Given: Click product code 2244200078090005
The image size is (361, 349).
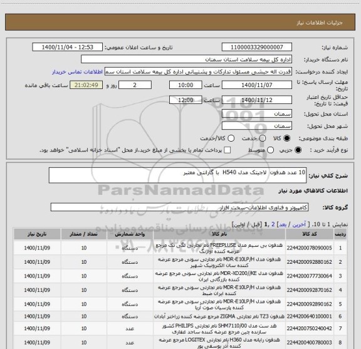Looking at the screenshot, I should tap(310, 248).
